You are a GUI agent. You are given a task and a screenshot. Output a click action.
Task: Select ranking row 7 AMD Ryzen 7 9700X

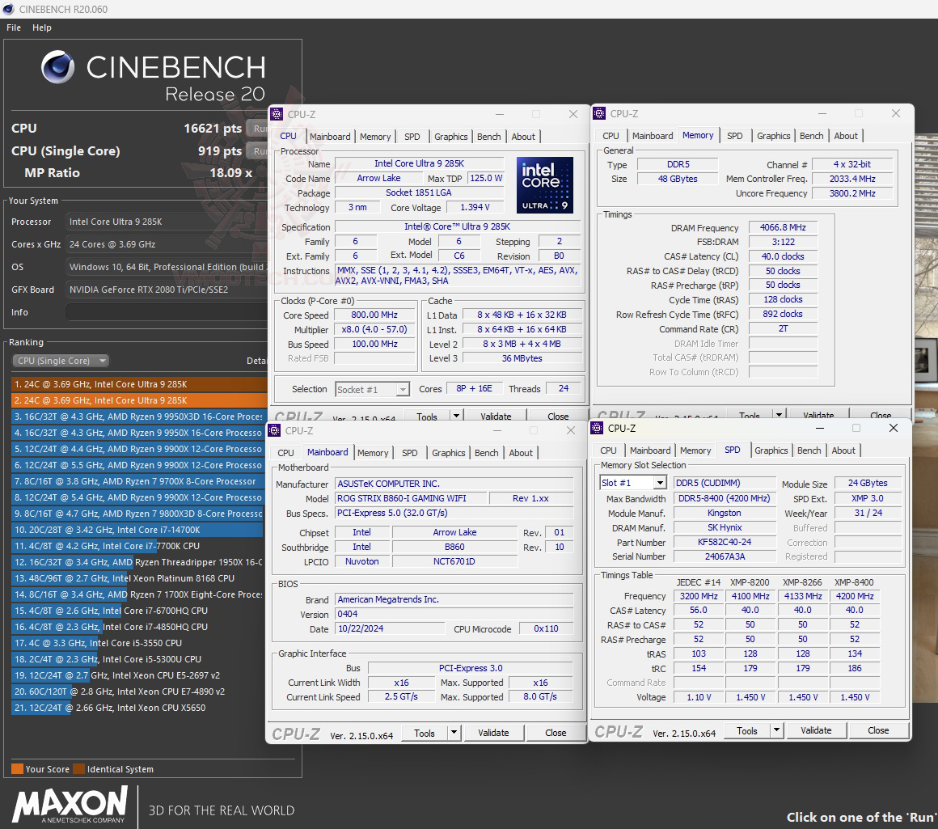click(139, 481)
